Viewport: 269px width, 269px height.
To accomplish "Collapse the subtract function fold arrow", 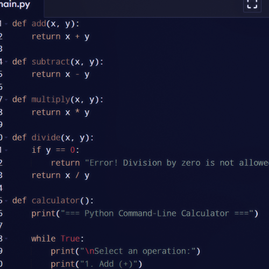I will (x=6, y=62).
